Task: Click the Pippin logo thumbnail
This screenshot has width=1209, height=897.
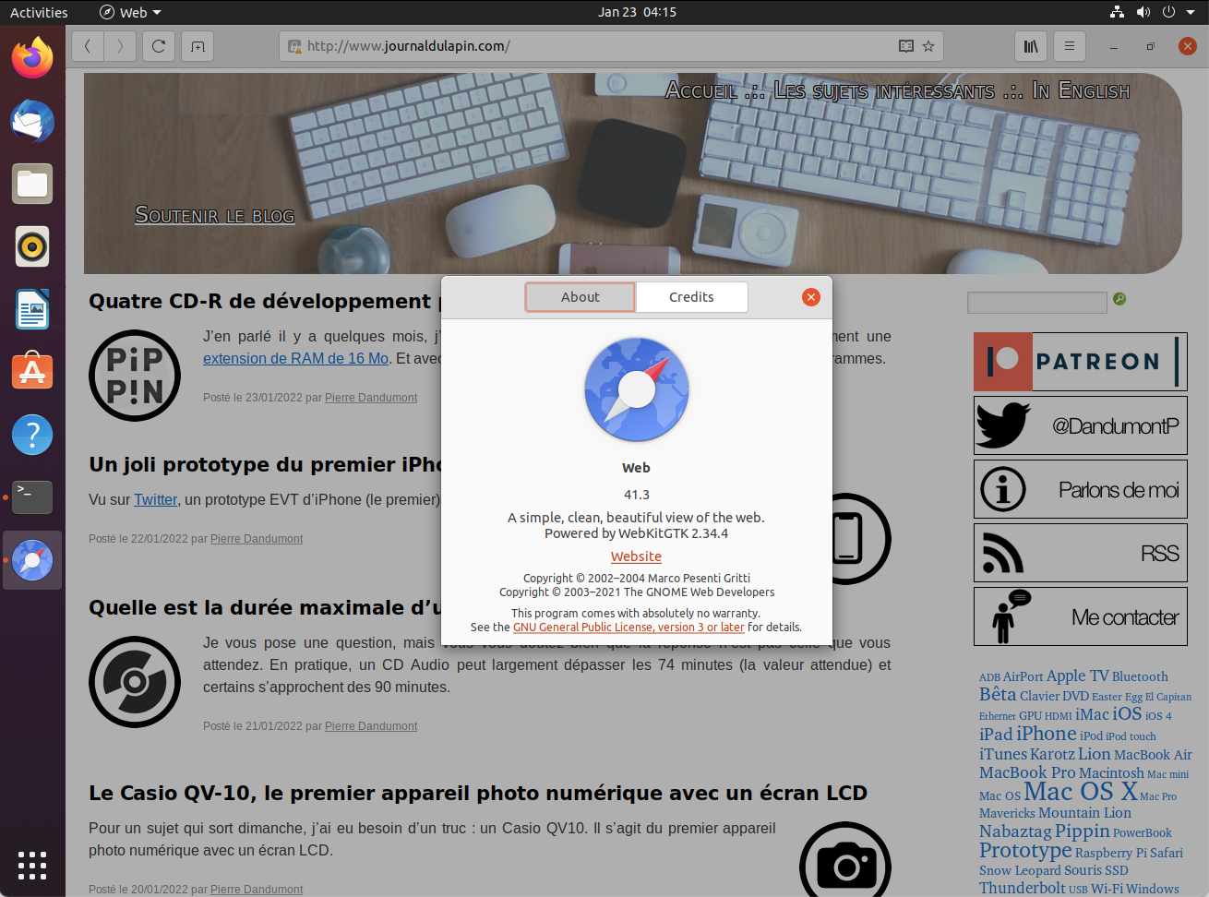Action: [135, 376]
